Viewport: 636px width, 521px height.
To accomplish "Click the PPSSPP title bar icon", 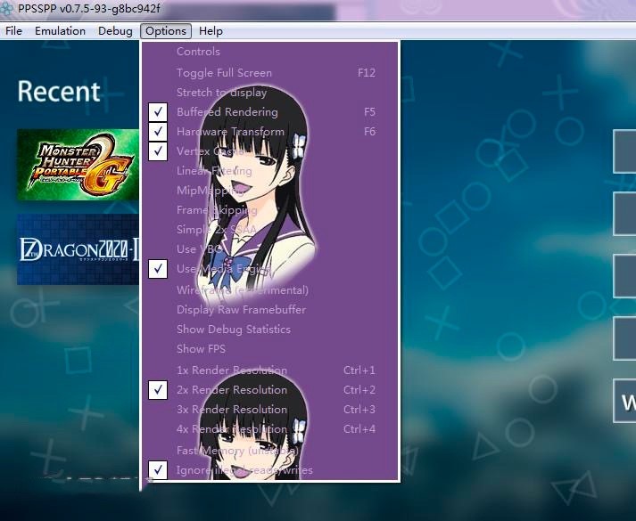I will point(6,9).
